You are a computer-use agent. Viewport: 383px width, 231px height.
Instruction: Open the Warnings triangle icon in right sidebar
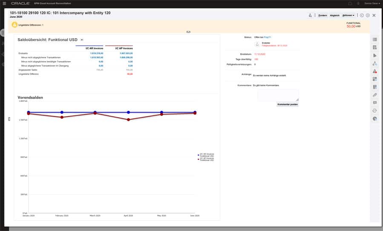coord(375,71)
